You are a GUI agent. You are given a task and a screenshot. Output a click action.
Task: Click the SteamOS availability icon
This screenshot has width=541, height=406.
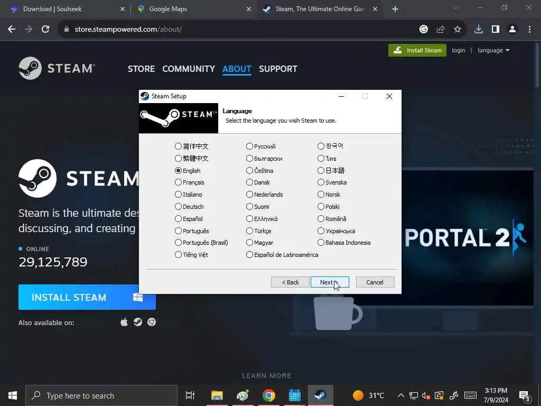pyautogui.click(x=138, y=322)
